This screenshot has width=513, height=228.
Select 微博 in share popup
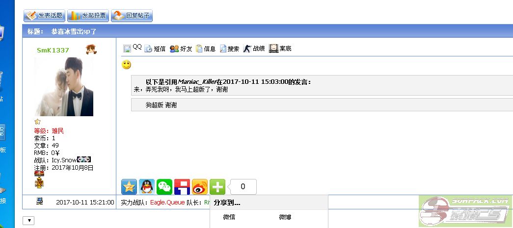point(285,217)
